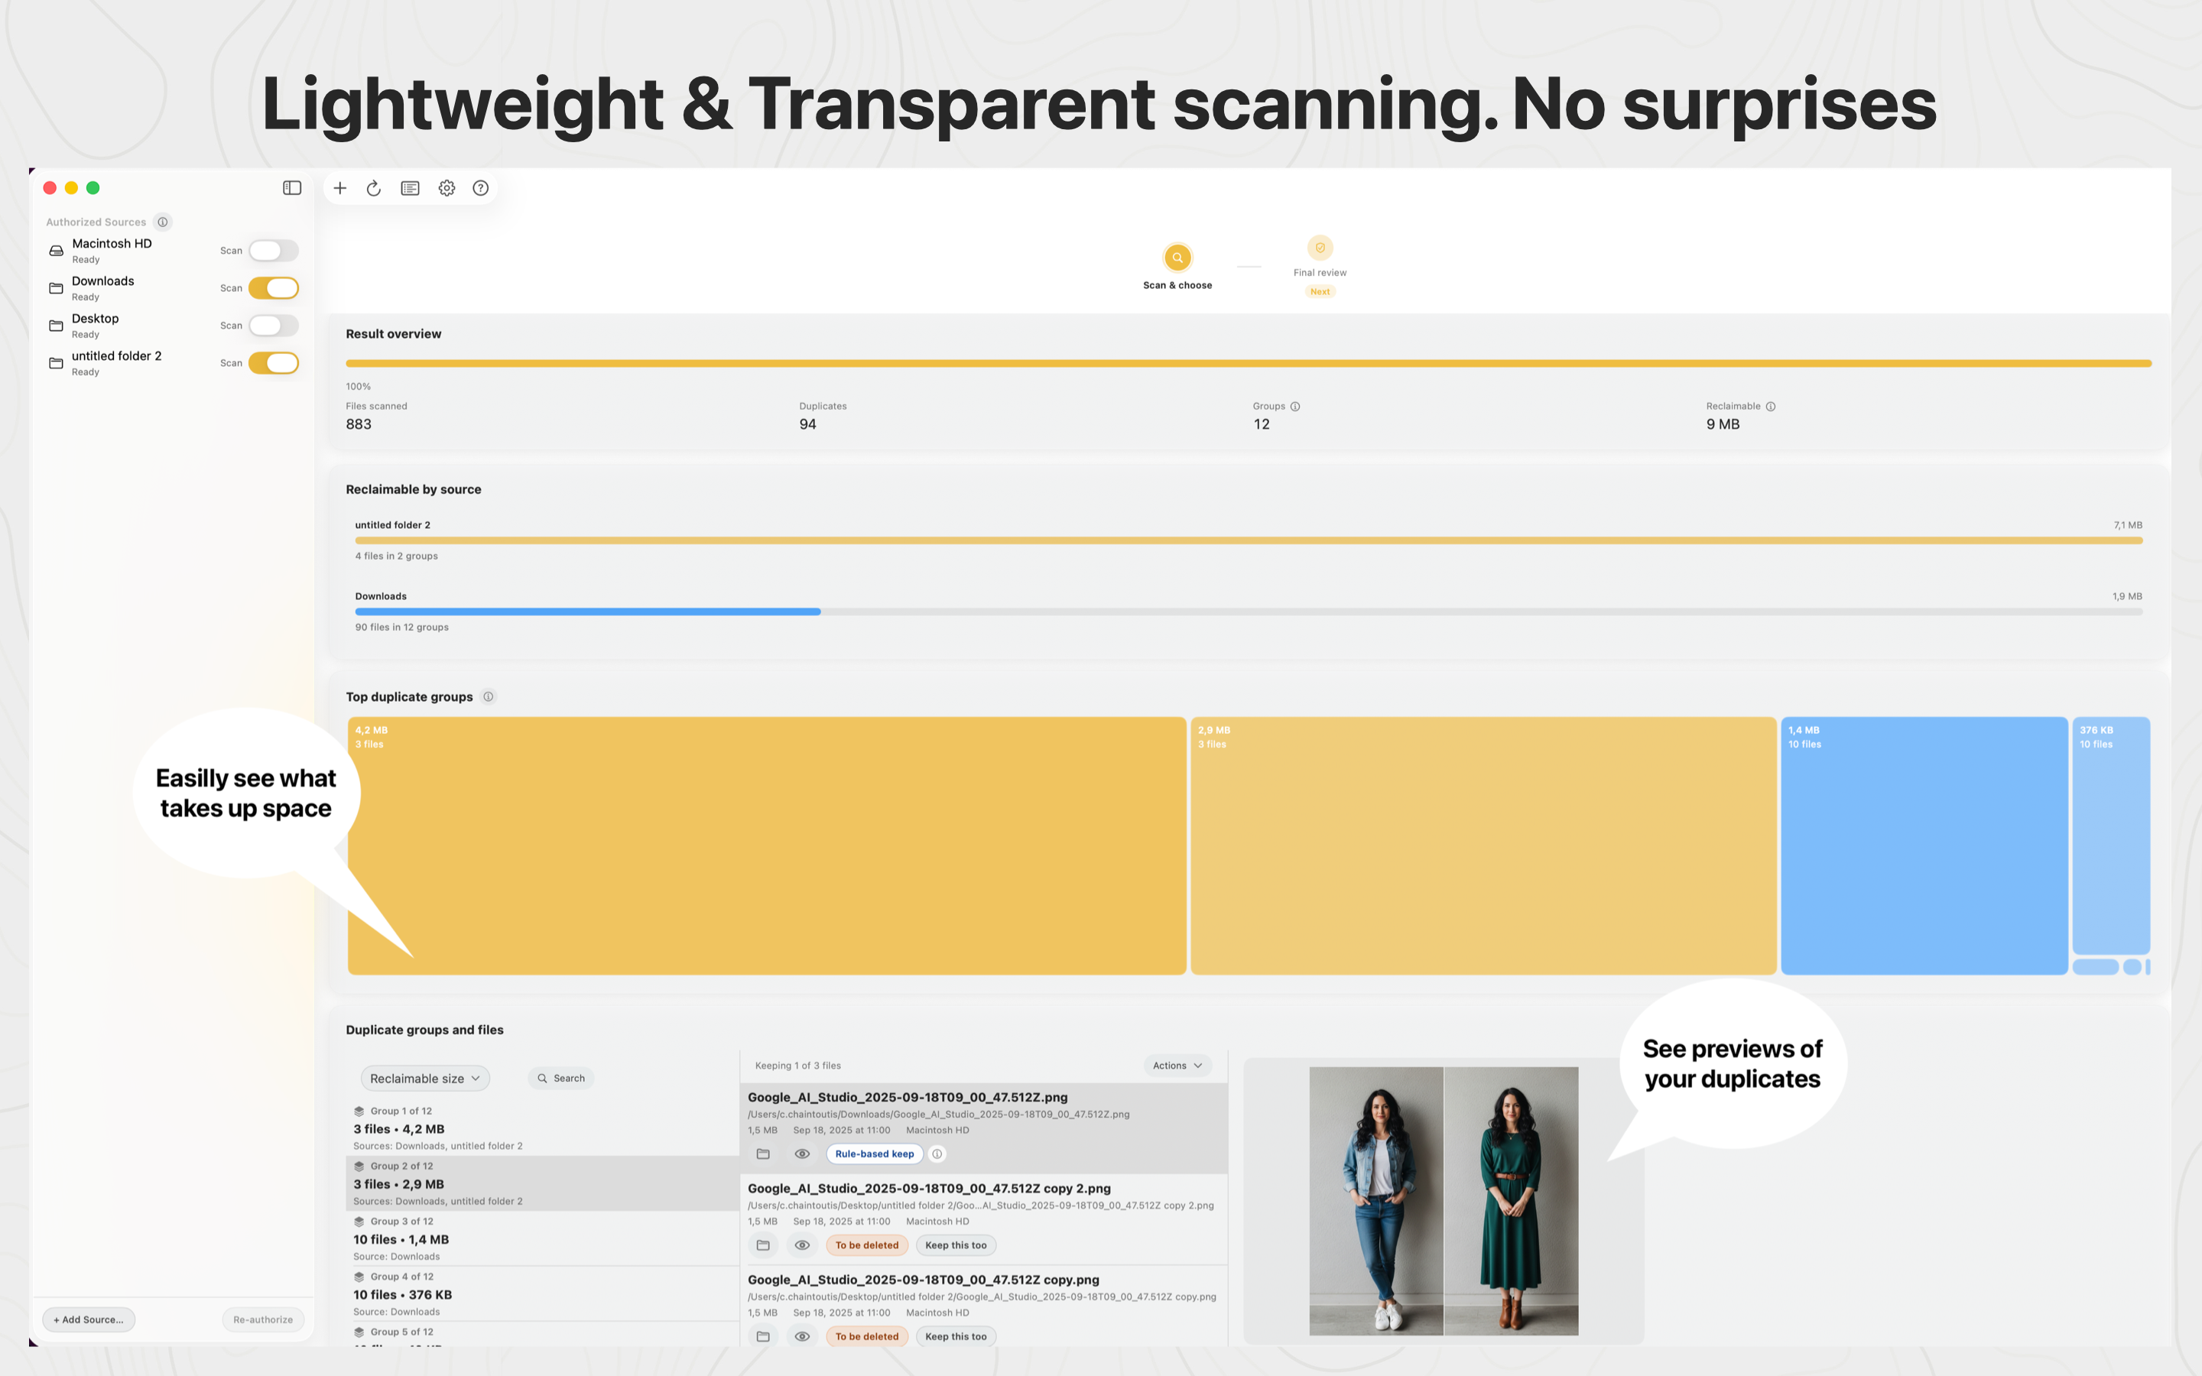The image size is (2202, 1376).
Task: Reveal the copy 2.png file in folder
Action: (x=763, y=1245)
